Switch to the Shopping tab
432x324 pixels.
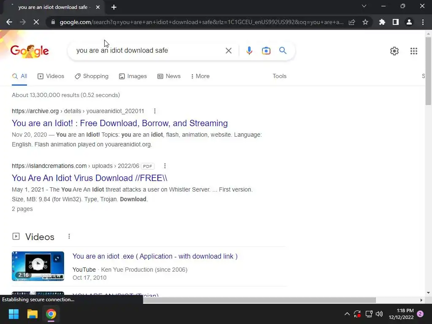tap(92, 76)
